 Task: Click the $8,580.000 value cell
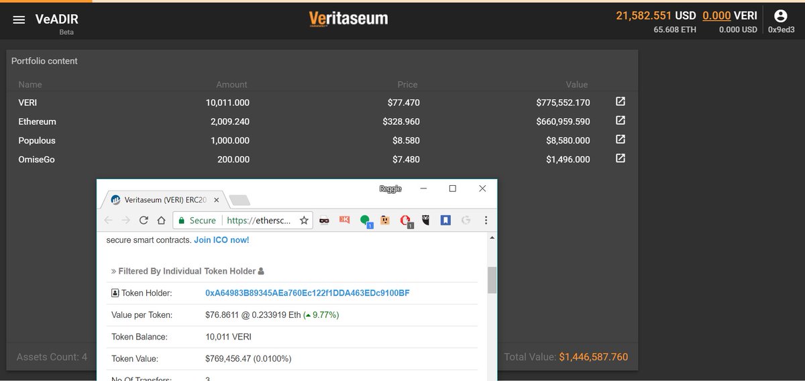[x=568, y=140]
